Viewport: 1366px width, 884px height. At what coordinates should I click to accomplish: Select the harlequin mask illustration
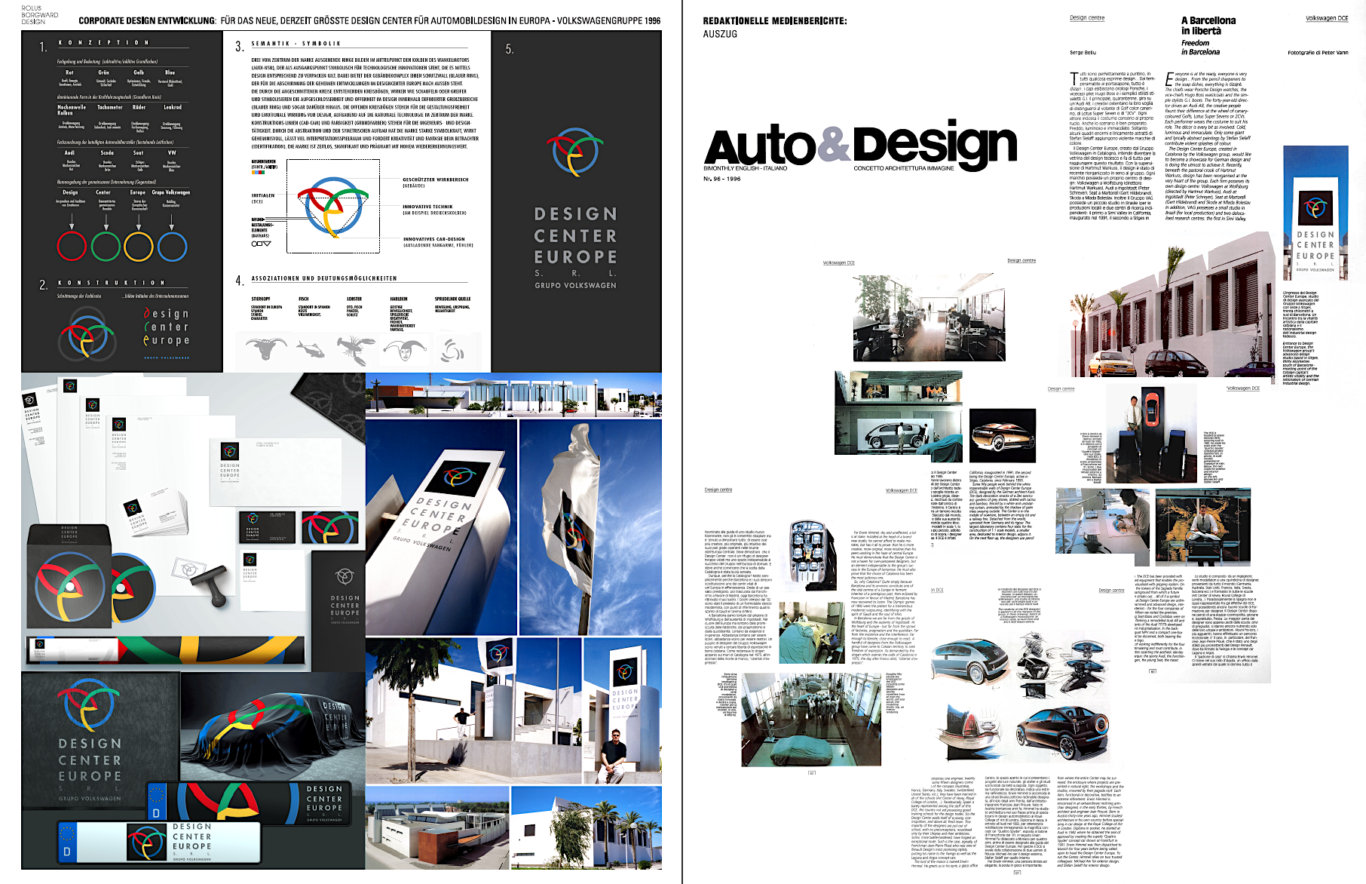tap(403, 348)
